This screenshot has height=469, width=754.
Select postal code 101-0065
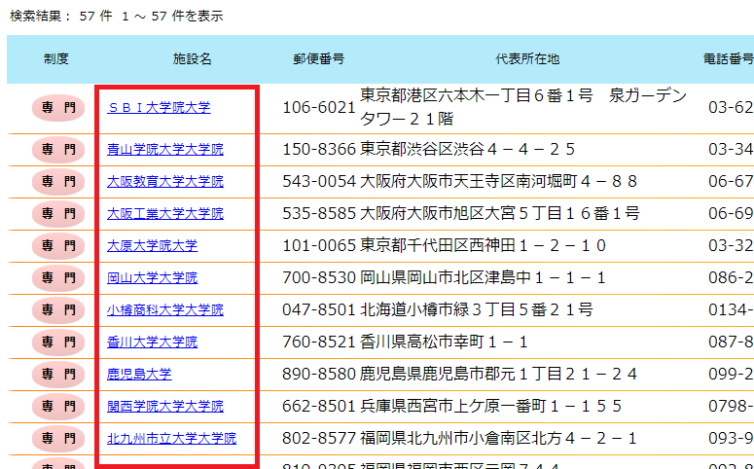(x=319, y=246)
